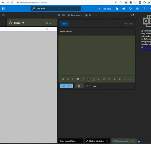Open the app launcher grid icon
Viewport: 151px width, 144px height.
tap(3, 9)
